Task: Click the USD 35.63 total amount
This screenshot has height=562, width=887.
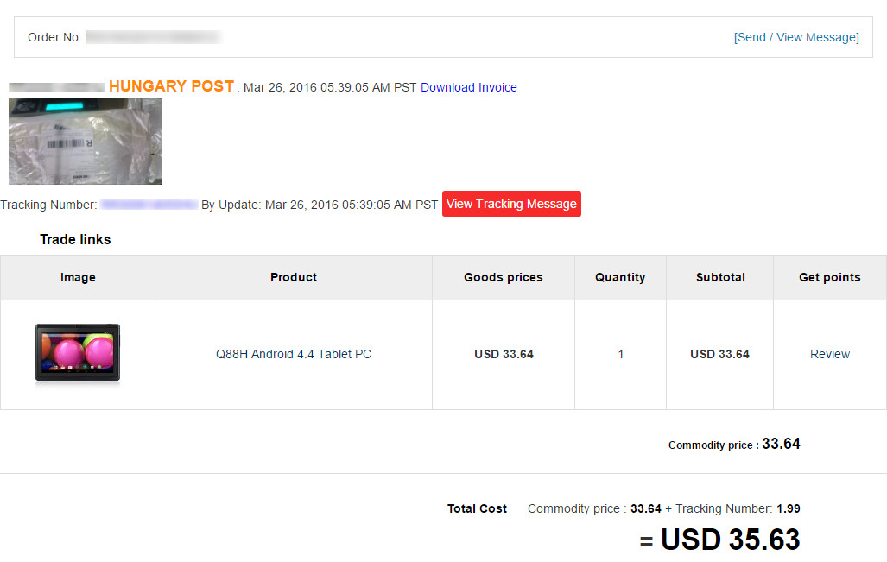Action: pyautogui.click(x=730, y=540)
